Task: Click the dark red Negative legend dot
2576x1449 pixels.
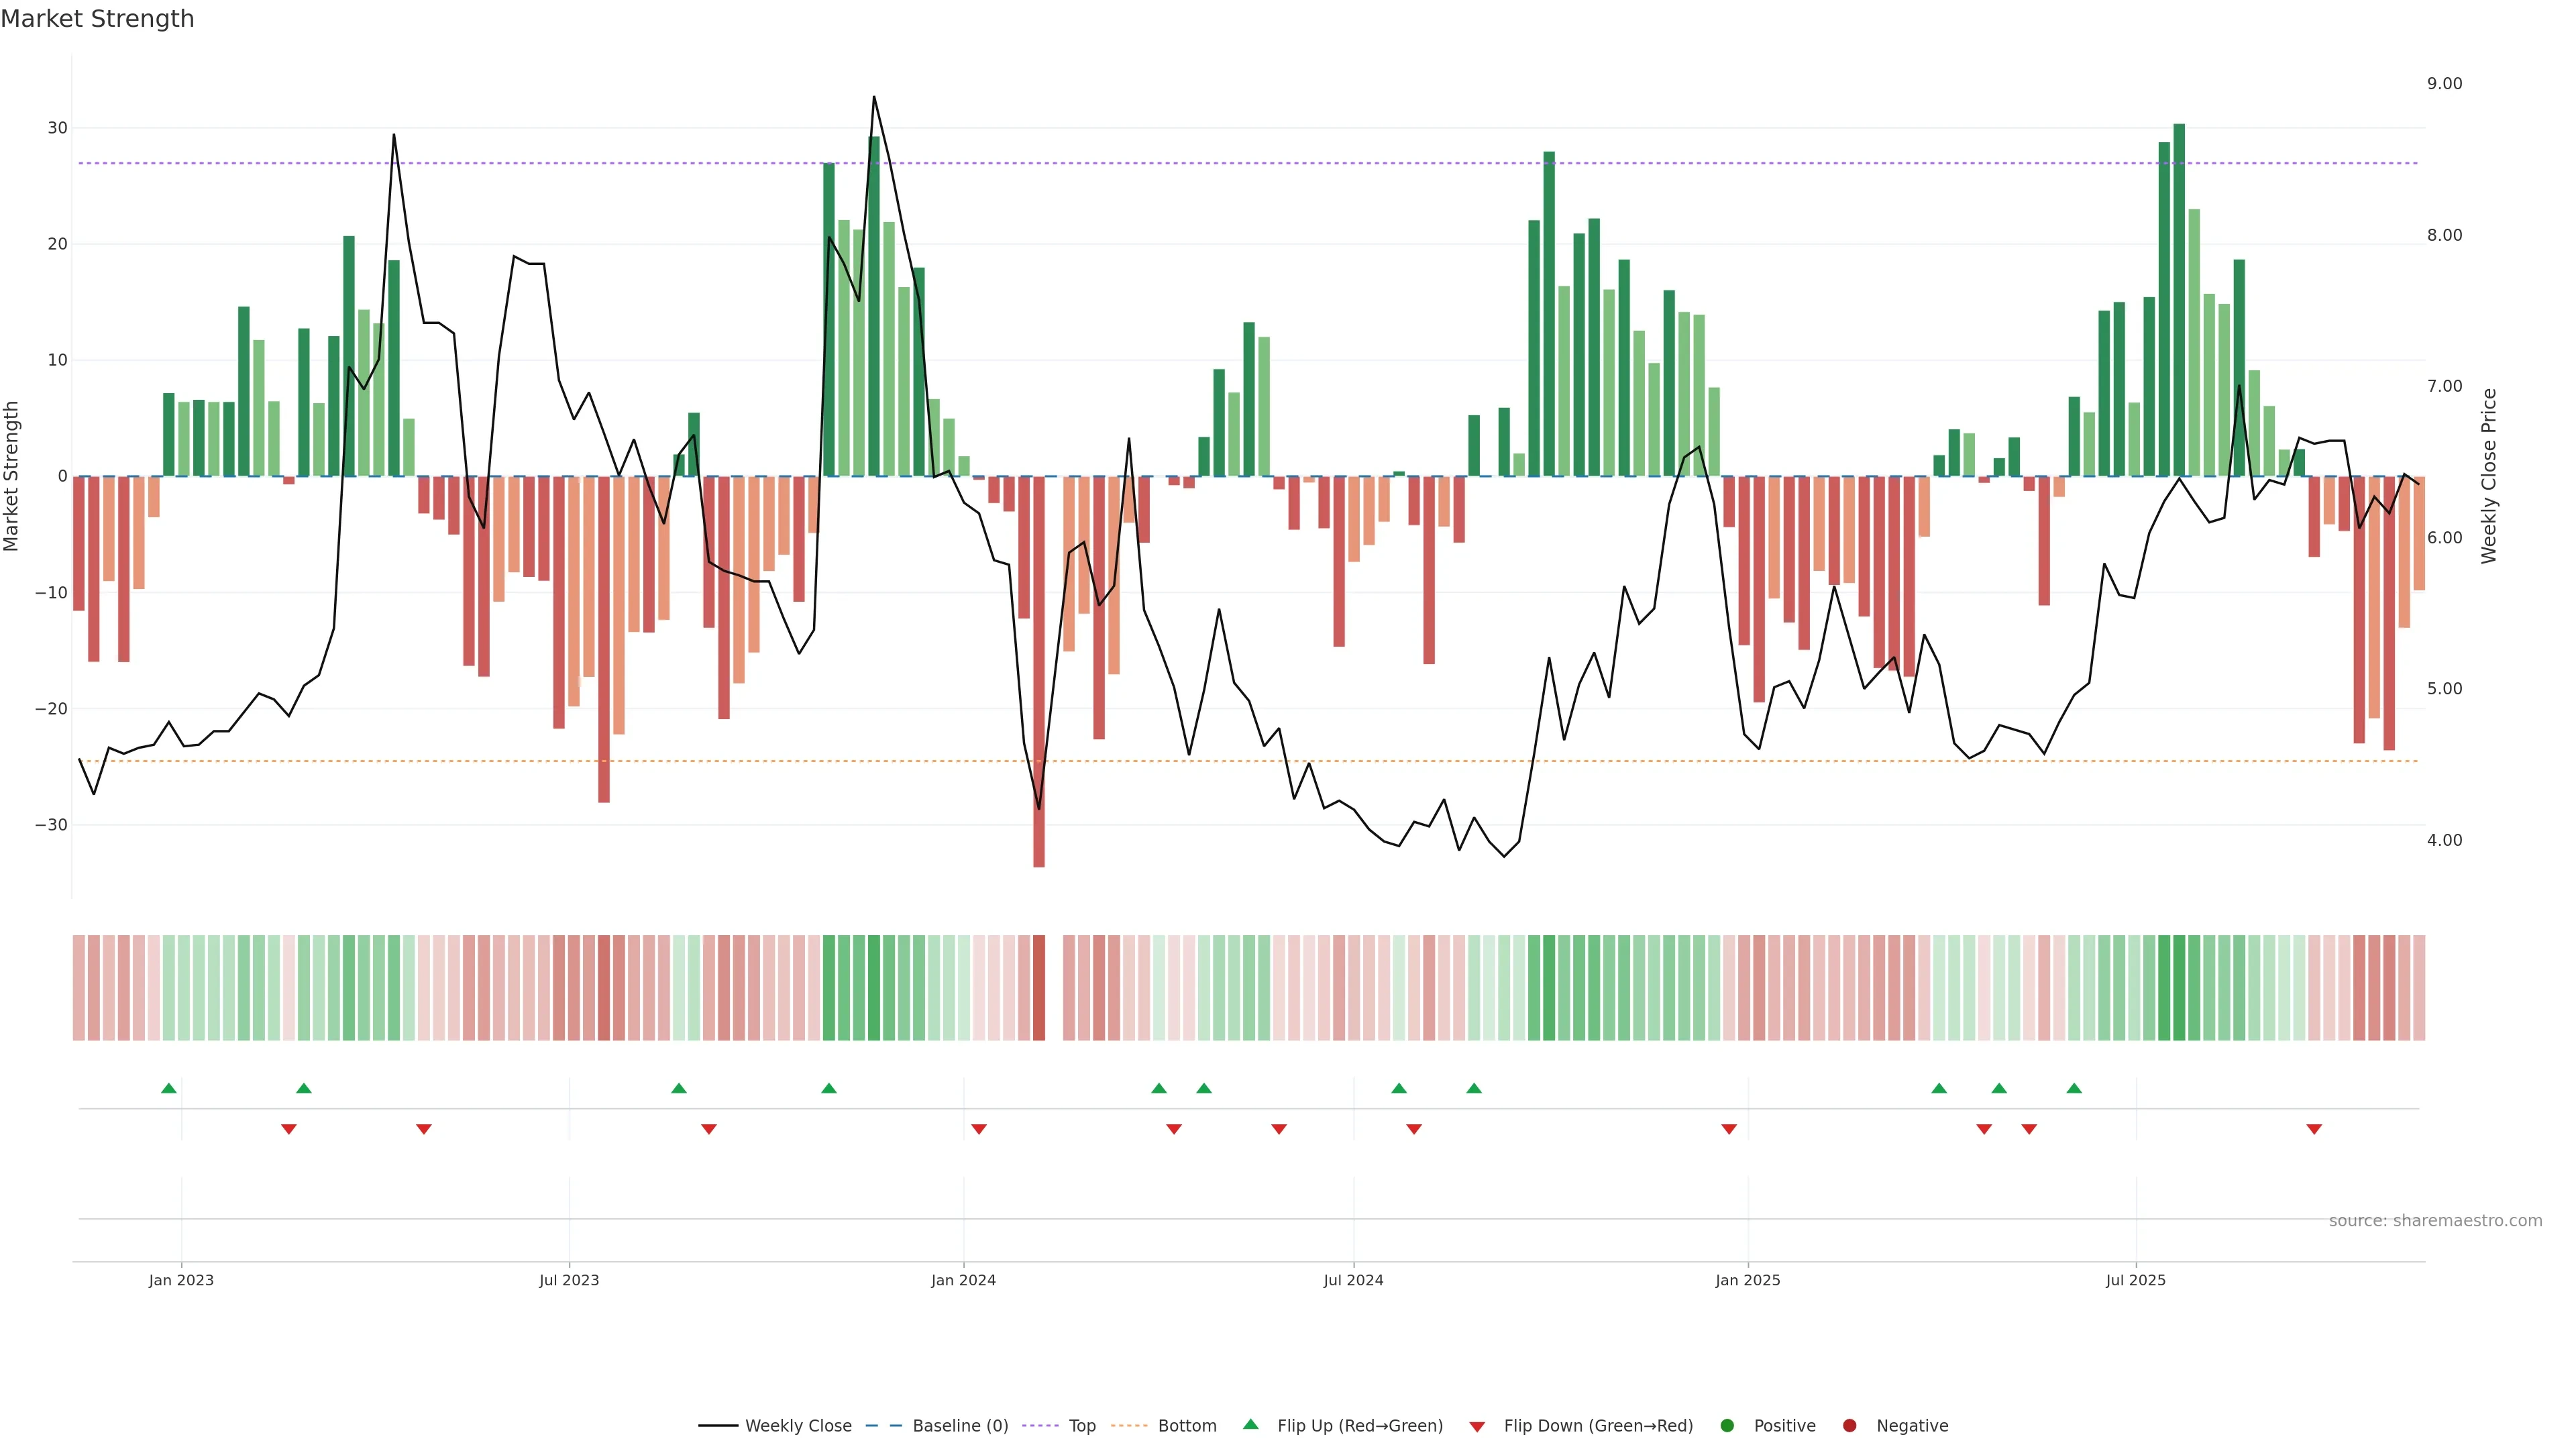Action: coord(1849,1425)
